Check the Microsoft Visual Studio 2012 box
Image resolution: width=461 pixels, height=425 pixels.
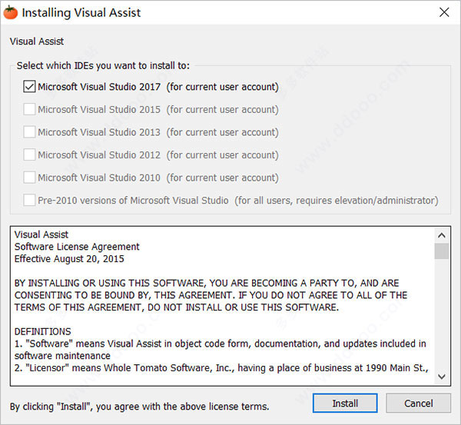click(x=29, y=154)
